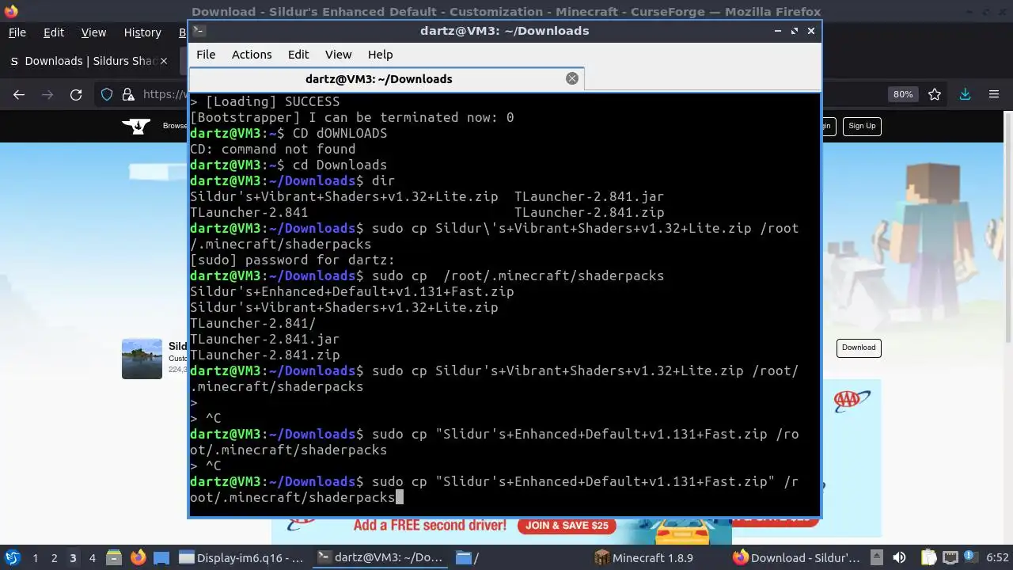Switch to Display-im6.q16 taskbar window
Screen dimensions: 1013x570
242,557
